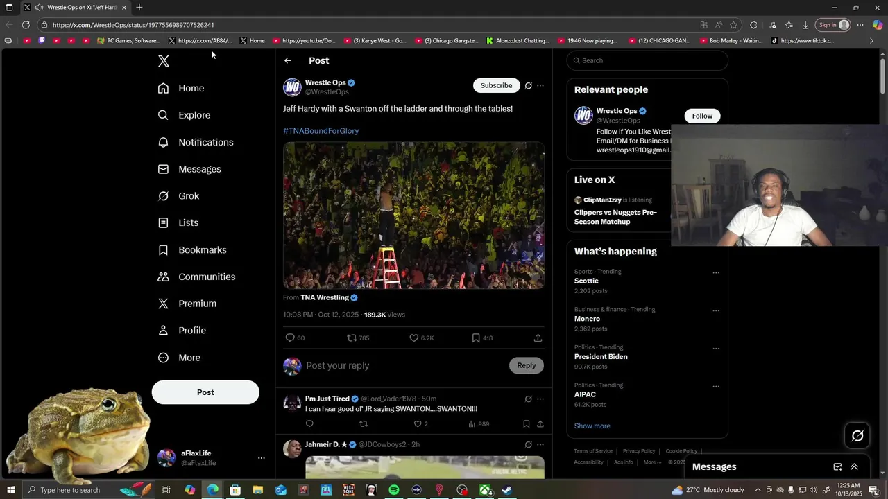Open options for AIPAC trend
The image size is (888, 499).
(x=716, y=386)
